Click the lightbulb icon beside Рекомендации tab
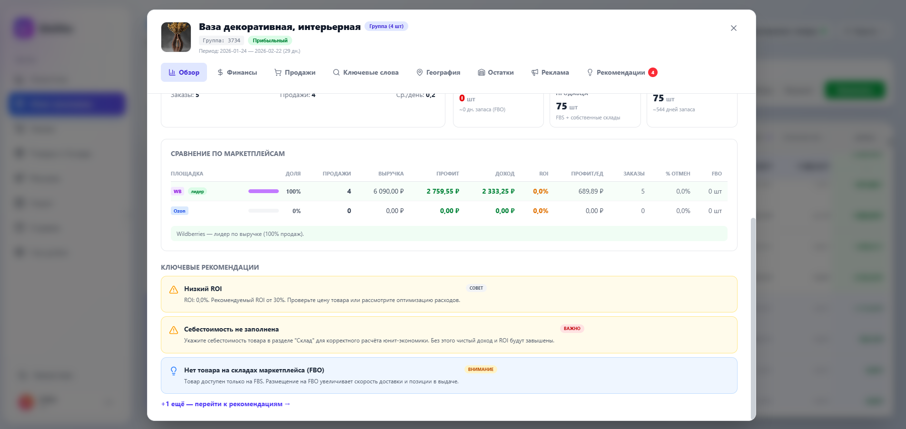This screenshot has height=429, width=906. tap(590, 72)
